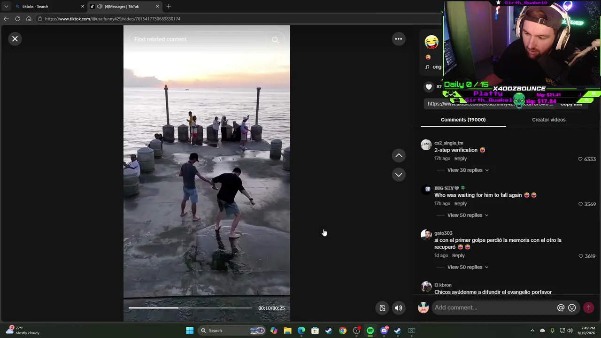
Task: Open Google Chrome from the taskbar
Action: [x=343, y=330]
